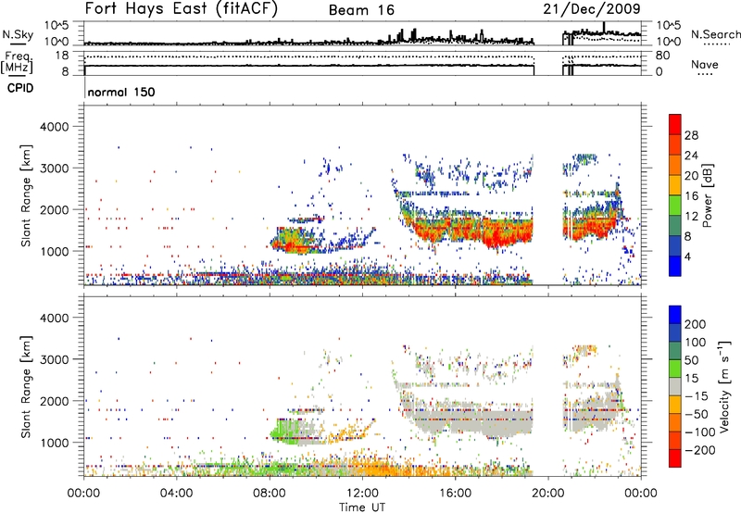Pick the teal 50–100 Velocity colorbar segment
The width and height of the screenshot is (741, 513).
click(x=675, y=351)
